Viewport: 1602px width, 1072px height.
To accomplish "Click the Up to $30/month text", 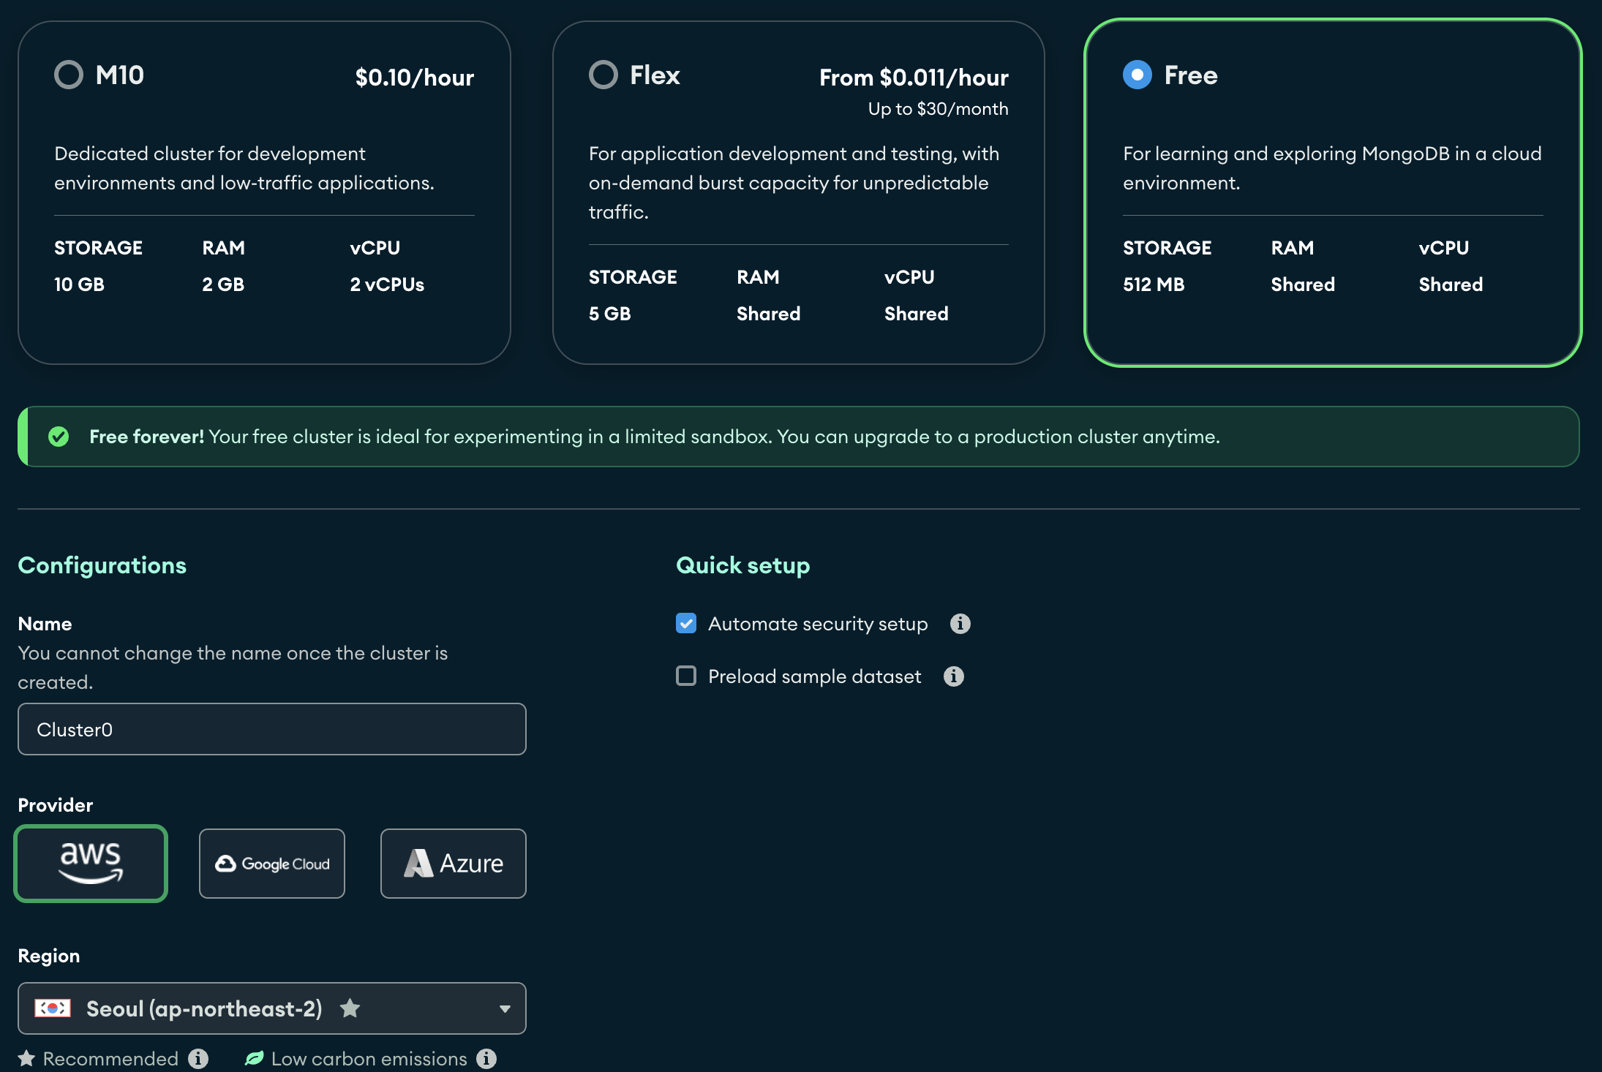I will (x=938, y=109).
